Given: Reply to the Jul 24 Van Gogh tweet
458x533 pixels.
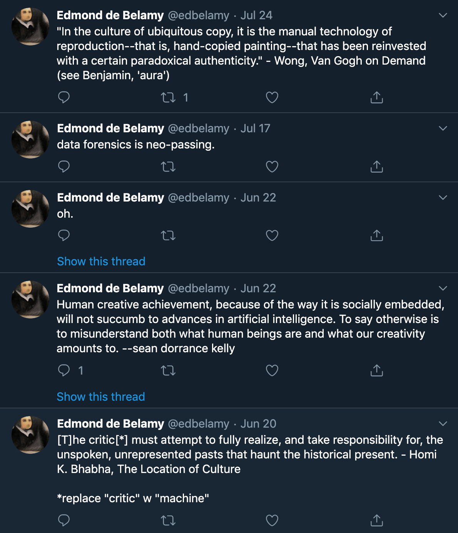Looking at the screenshot, I should (x=64, y=97).
